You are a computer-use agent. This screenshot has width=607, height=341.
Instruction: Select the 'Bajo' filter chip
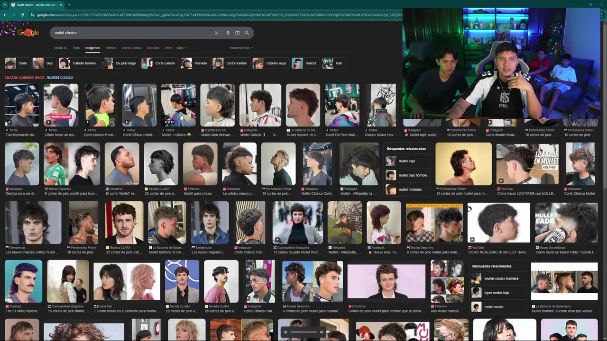tap(44, 63)
